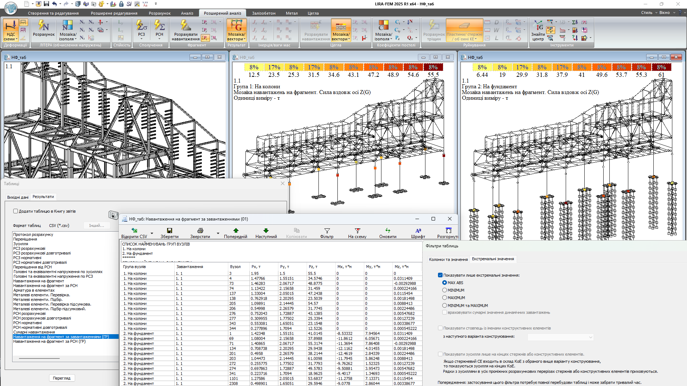The image size is (687, 386).
Task: Open the Вихідні дані tab
Action: (x=18, y=197)
